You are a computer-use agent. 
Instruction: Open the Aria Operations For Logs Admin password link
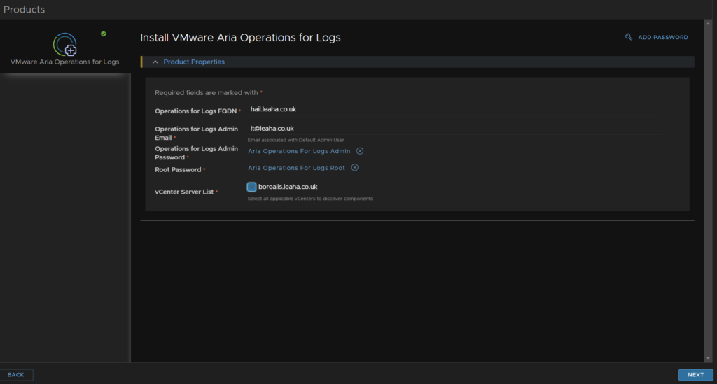pyautogui.click(x=299, y=151)
